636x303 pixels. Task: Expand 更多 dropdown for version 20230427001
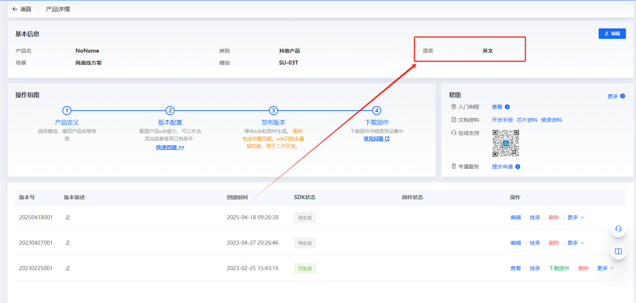tap(575, 243)
